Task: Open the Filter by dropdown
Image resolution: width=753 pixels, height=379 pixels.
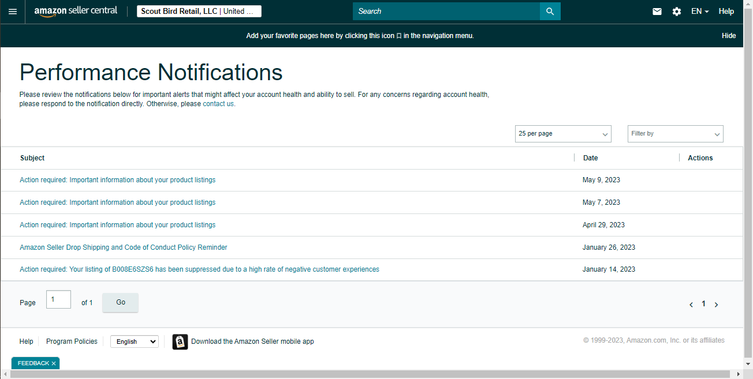Action: click(x=676, y=134)
